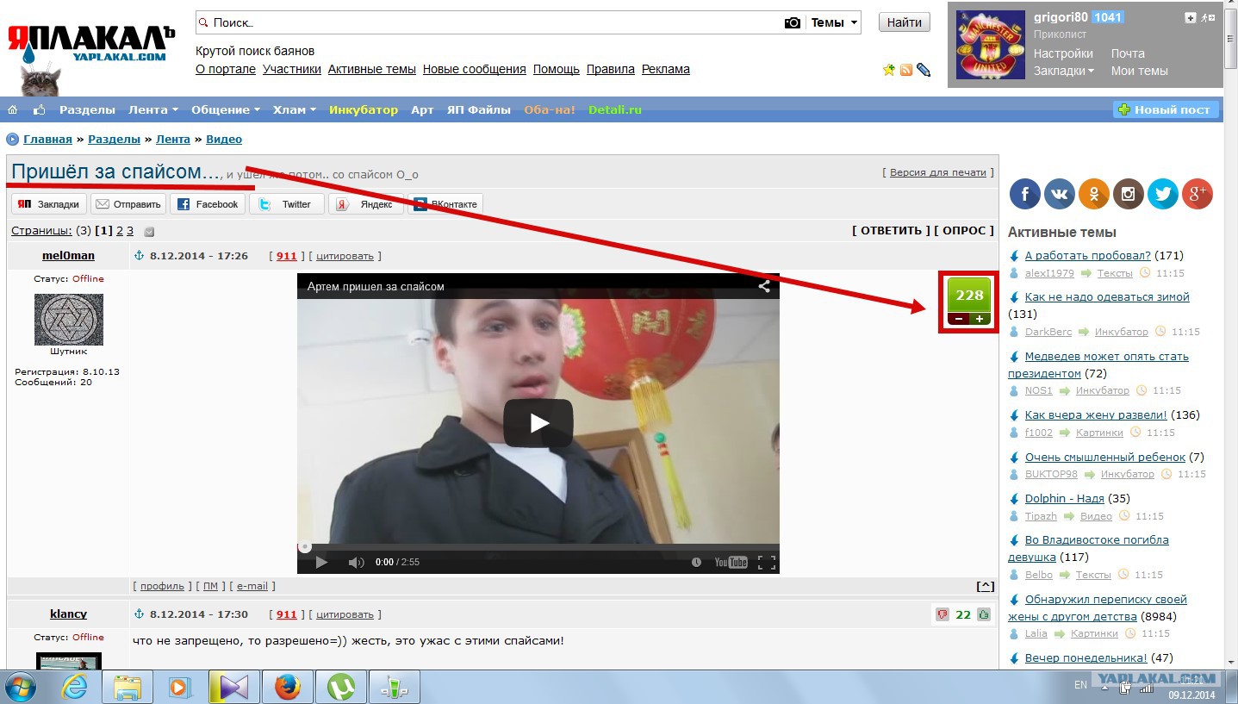This screenshot has height=704, width=1238.
Task: Create a post with Новый пост button
Action: click(1166, 109)
